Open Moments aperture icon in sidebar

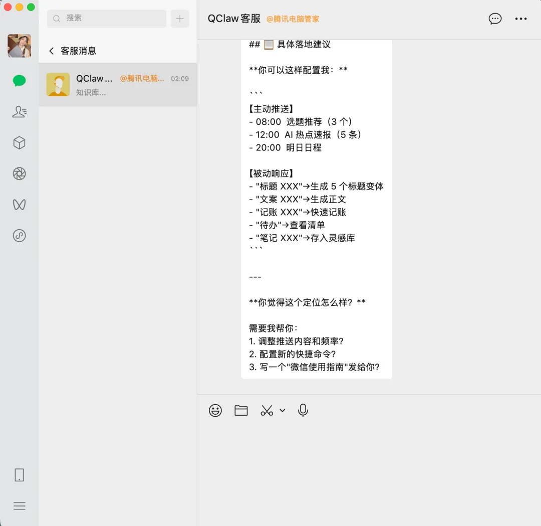tap(20, 173)
